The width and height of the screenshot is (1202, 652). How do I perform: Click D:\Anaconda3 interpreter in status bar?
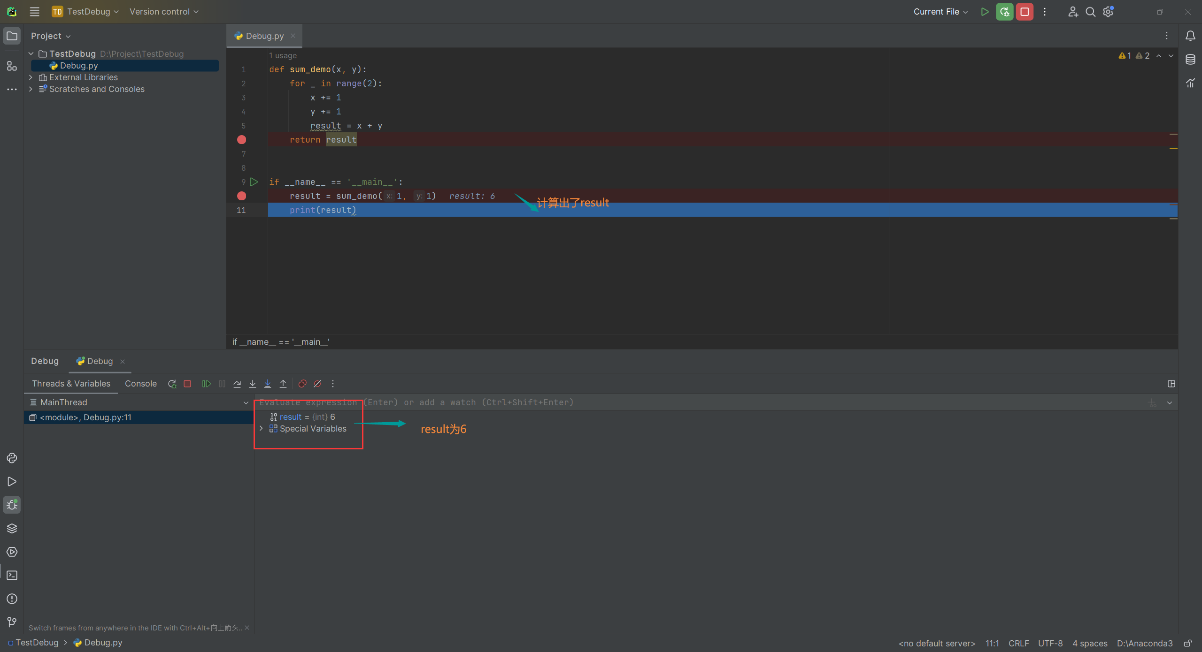tap(1144, 643)
